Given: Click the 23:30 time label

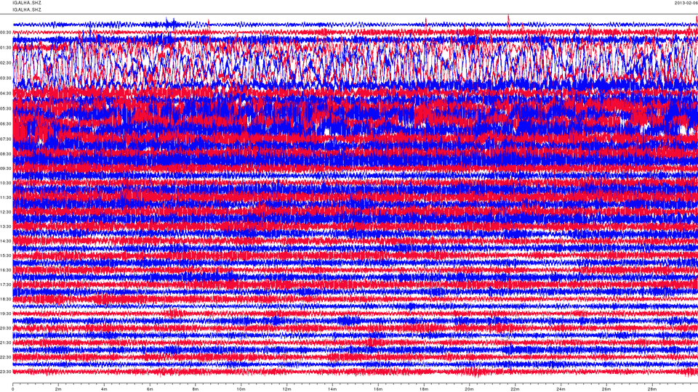Looking at the screenshot, I should click(6, 372).
